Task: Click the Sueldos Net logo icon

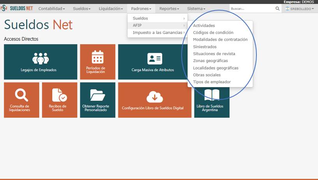Action: point(4,8)
